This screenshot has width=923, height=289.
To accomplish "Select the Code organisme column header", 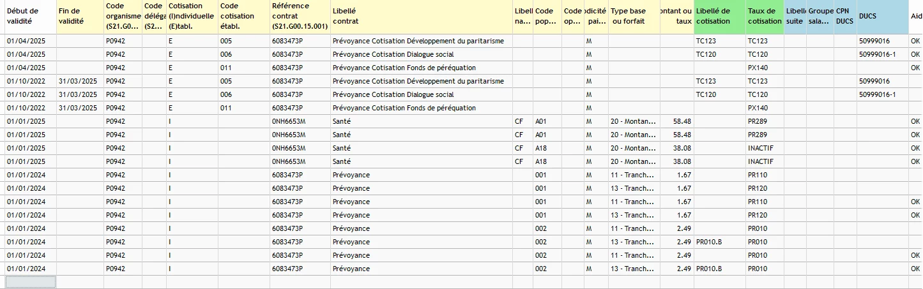I will [x=123, y=17].
